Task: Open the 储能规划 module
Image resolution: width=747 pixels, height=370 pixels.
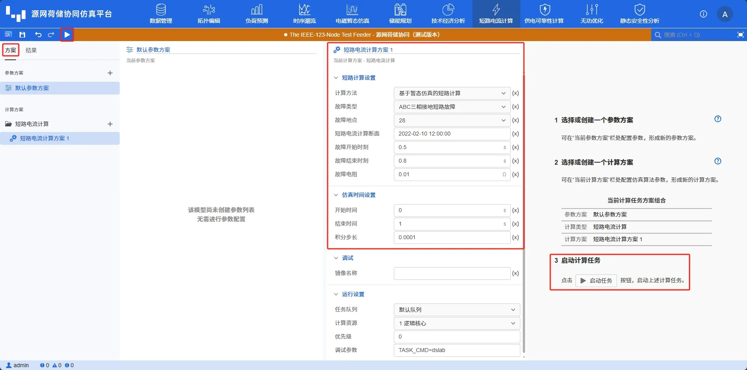Action: point(400,14)
